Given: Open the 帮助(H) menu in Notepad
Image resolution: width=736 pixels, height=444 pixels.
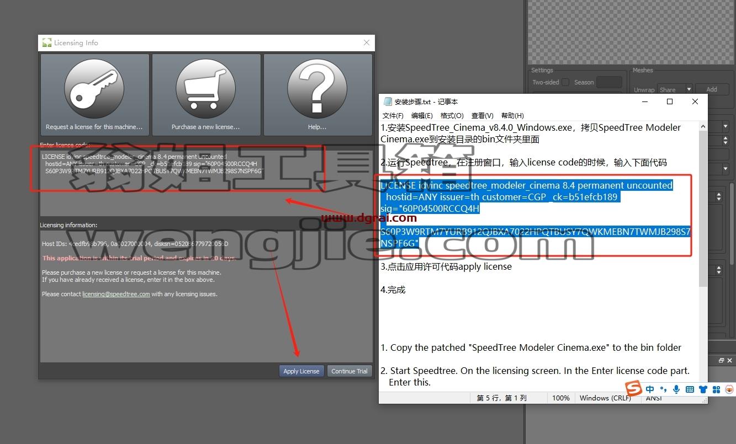Looking at the screenshot, I should coord(512,115).
